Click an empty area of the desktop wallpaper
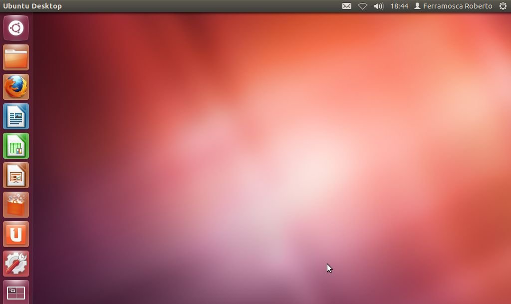Image resolution: width=511 pixels, height=304 pixels. (x=250, y=150)
